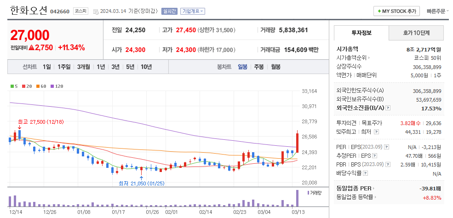Click the 최고 27,500 (12/18) chart marker
Screen dimensions: 453x218
(40, 122)
